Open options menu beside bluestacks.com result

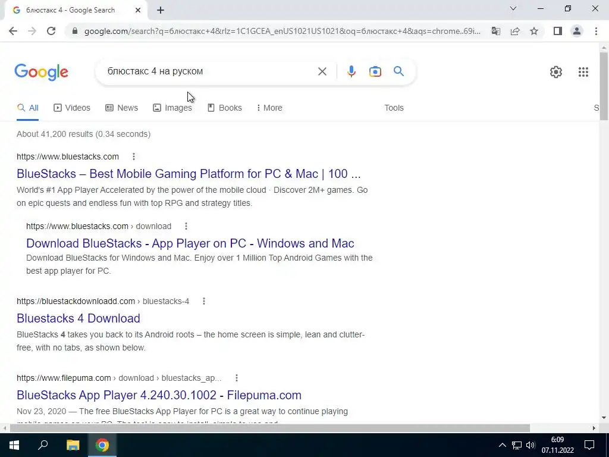[134, 156]
